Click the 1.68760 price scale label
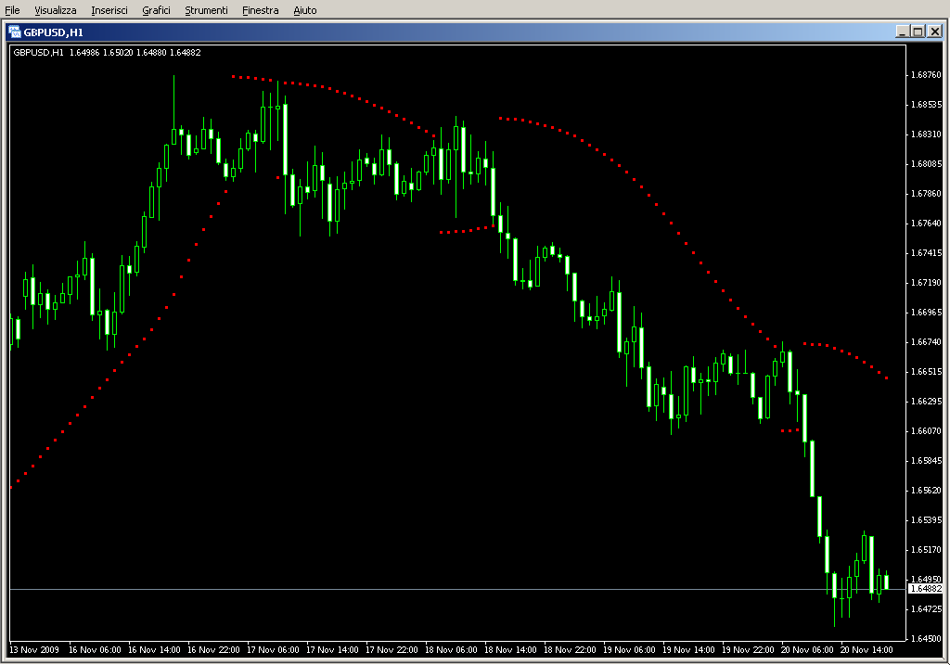This screenshot has width=950, height=665. click(x=926, y=75)
